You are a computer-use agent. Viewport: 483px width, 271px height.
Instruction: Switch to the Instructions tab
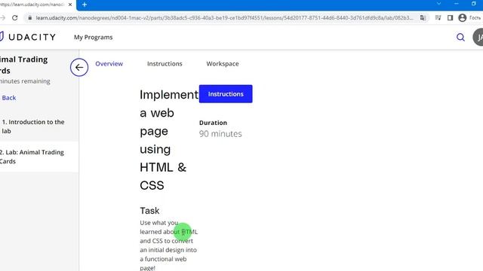pos(165,63)
